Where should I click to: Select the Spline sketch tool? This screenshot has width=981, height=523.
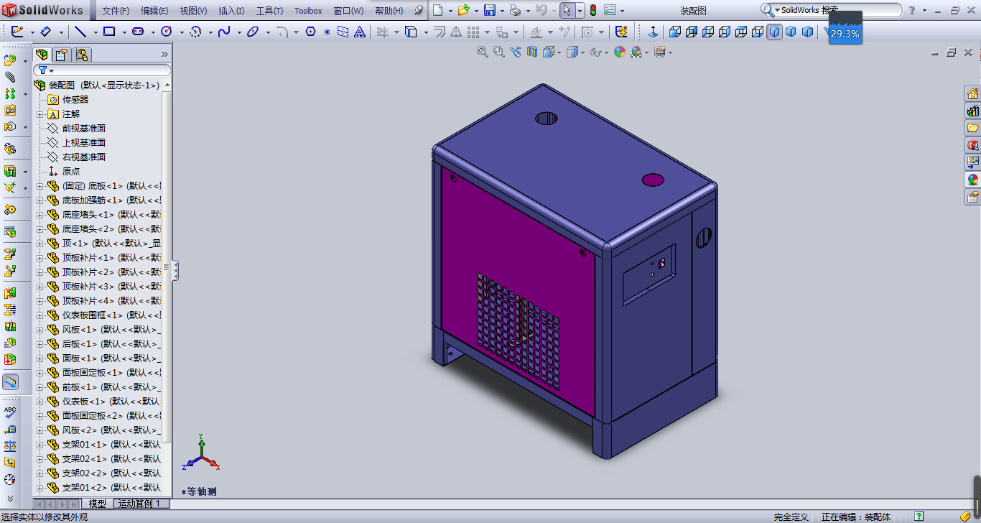224,32
